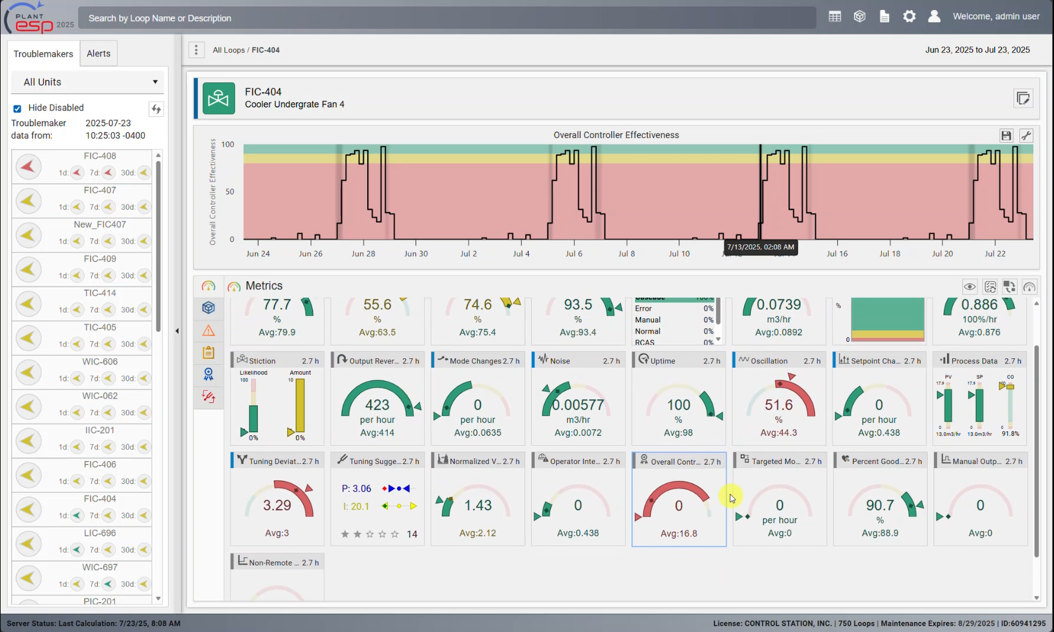Click the Percent Good metric tile
Viewport: 1054px width, 632px height.
[x=879, y=499]
